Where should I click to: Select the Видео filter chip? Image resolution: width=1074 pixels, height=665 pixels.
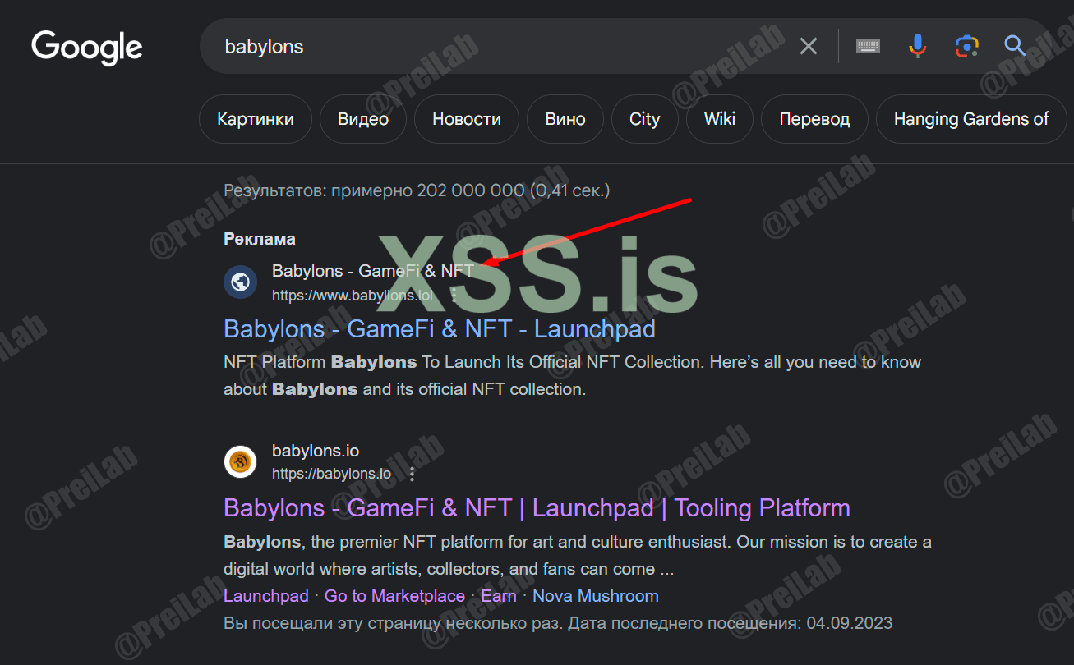click(x=363, y=119)
